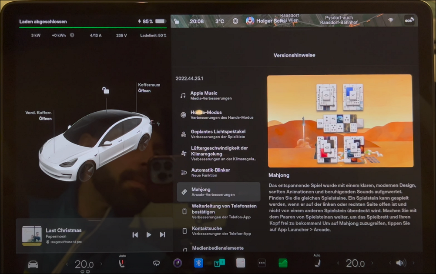436x274 pixels.
Task: Play Last Christmas
Action: tap(149, 235)
